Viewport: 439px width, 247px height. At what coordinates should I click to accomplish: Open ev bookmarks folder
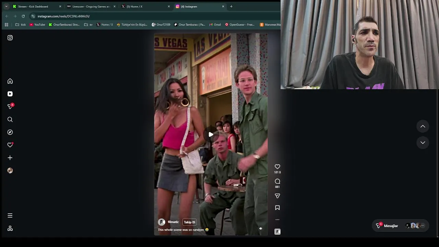(x=88, y=25)
